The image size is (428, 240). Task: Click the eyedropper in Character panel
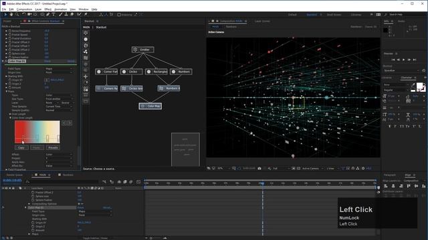(x=413, y=85)
